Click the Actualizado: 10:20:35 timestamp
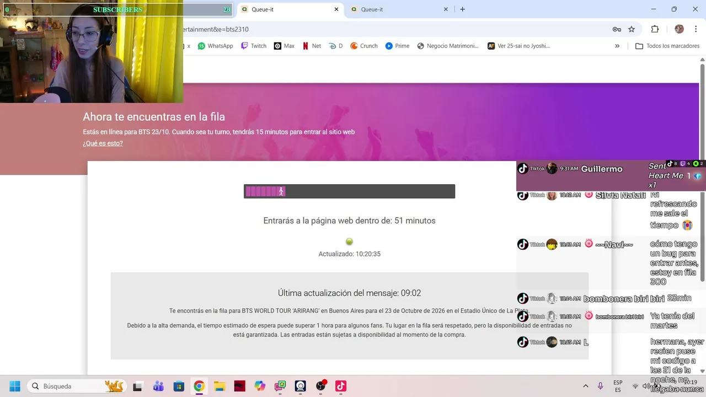 click(349, 254)
